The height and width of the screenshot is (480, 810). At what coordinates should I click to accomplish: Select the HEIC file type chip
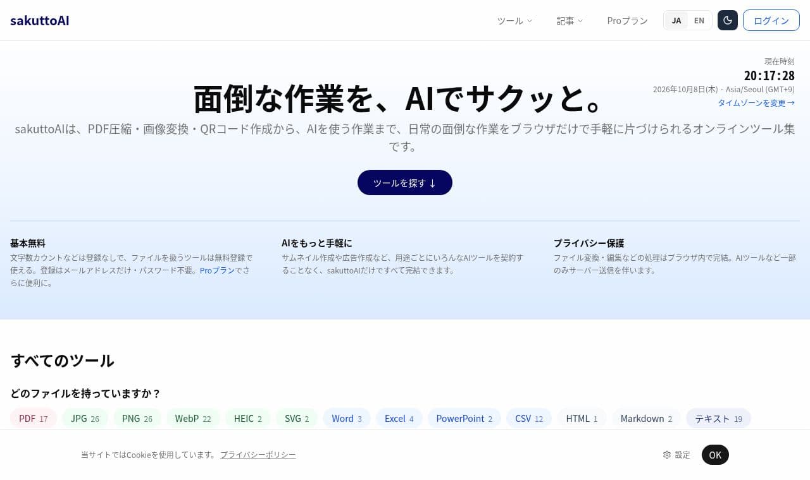248,418
